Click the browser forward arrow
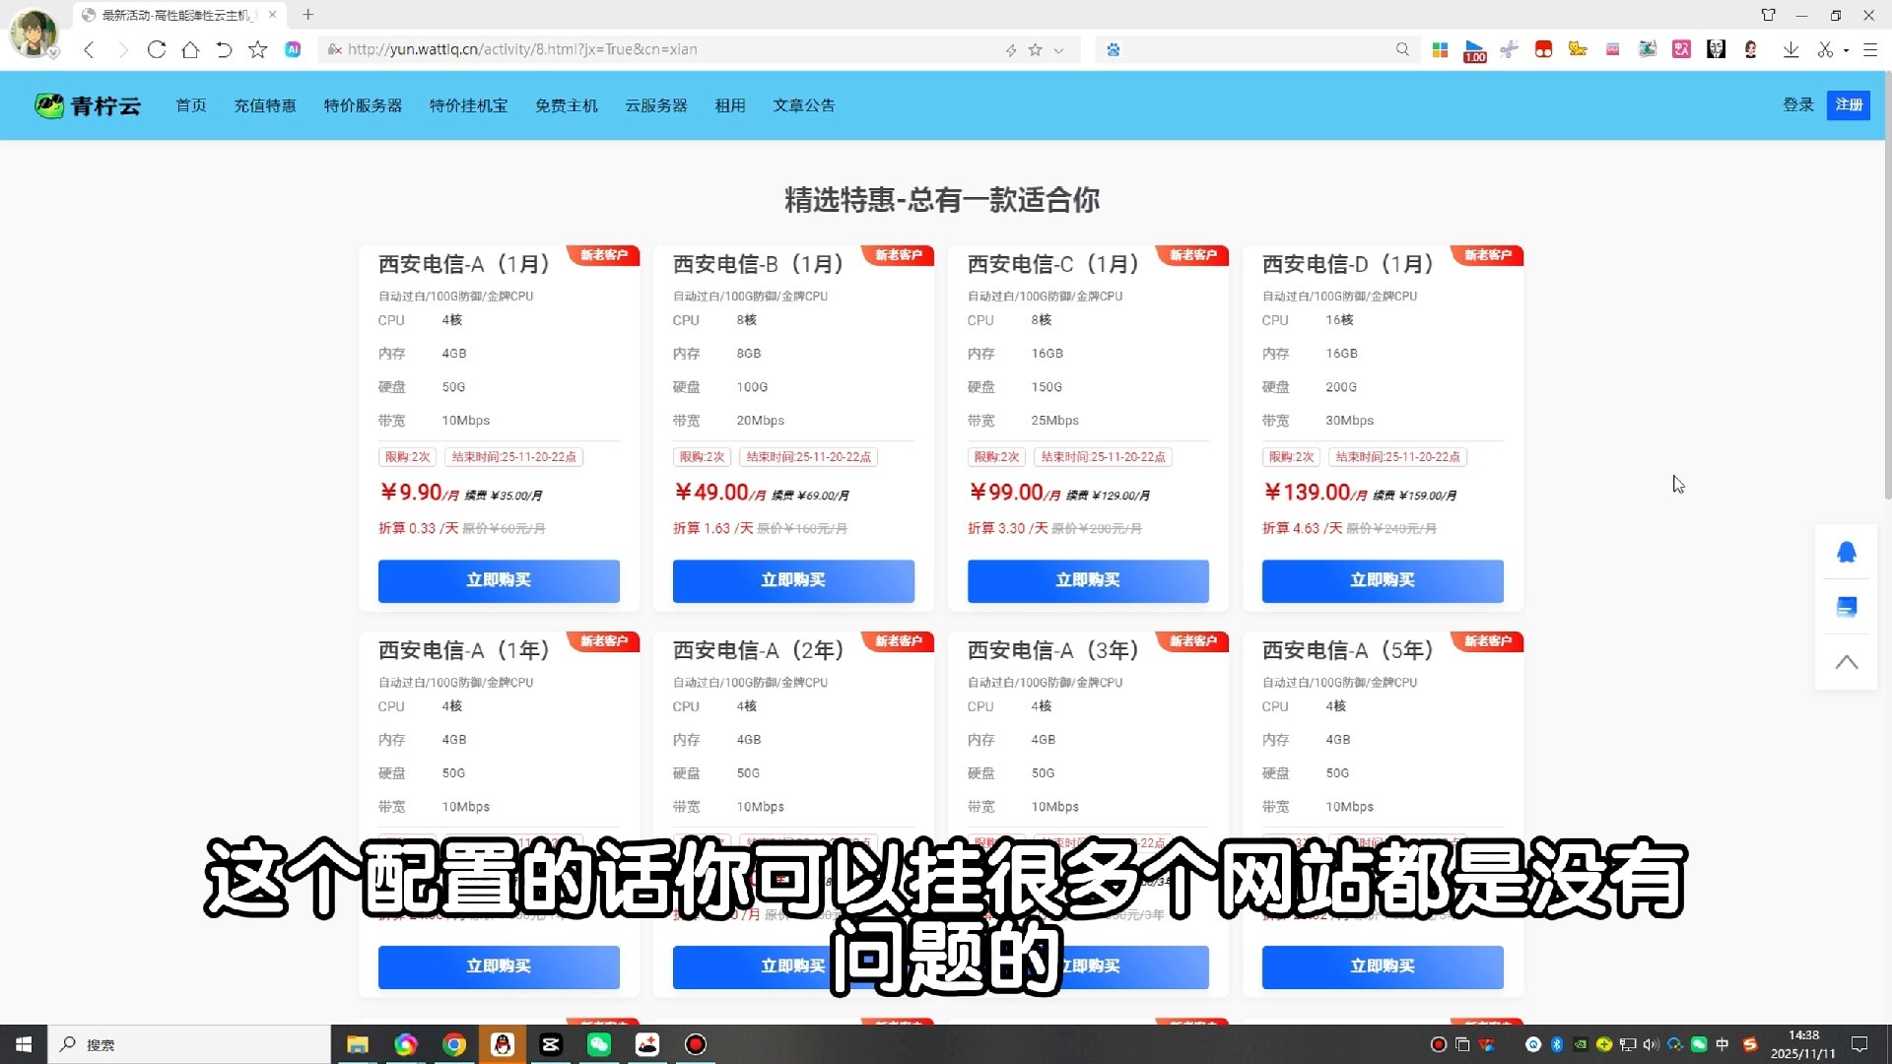The width and height of the screenshot is (1892, 1064). 122,49
